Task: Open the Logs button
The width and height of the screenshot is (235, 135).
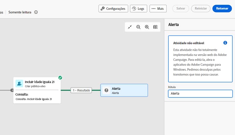Action: 138,9
